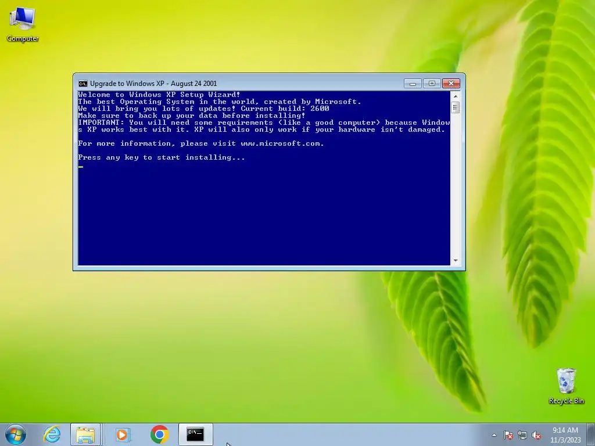This screenshot has height=446, width=595.
Task: Minimize the Upgrade to Windows XP window
Action: (413, 84)
